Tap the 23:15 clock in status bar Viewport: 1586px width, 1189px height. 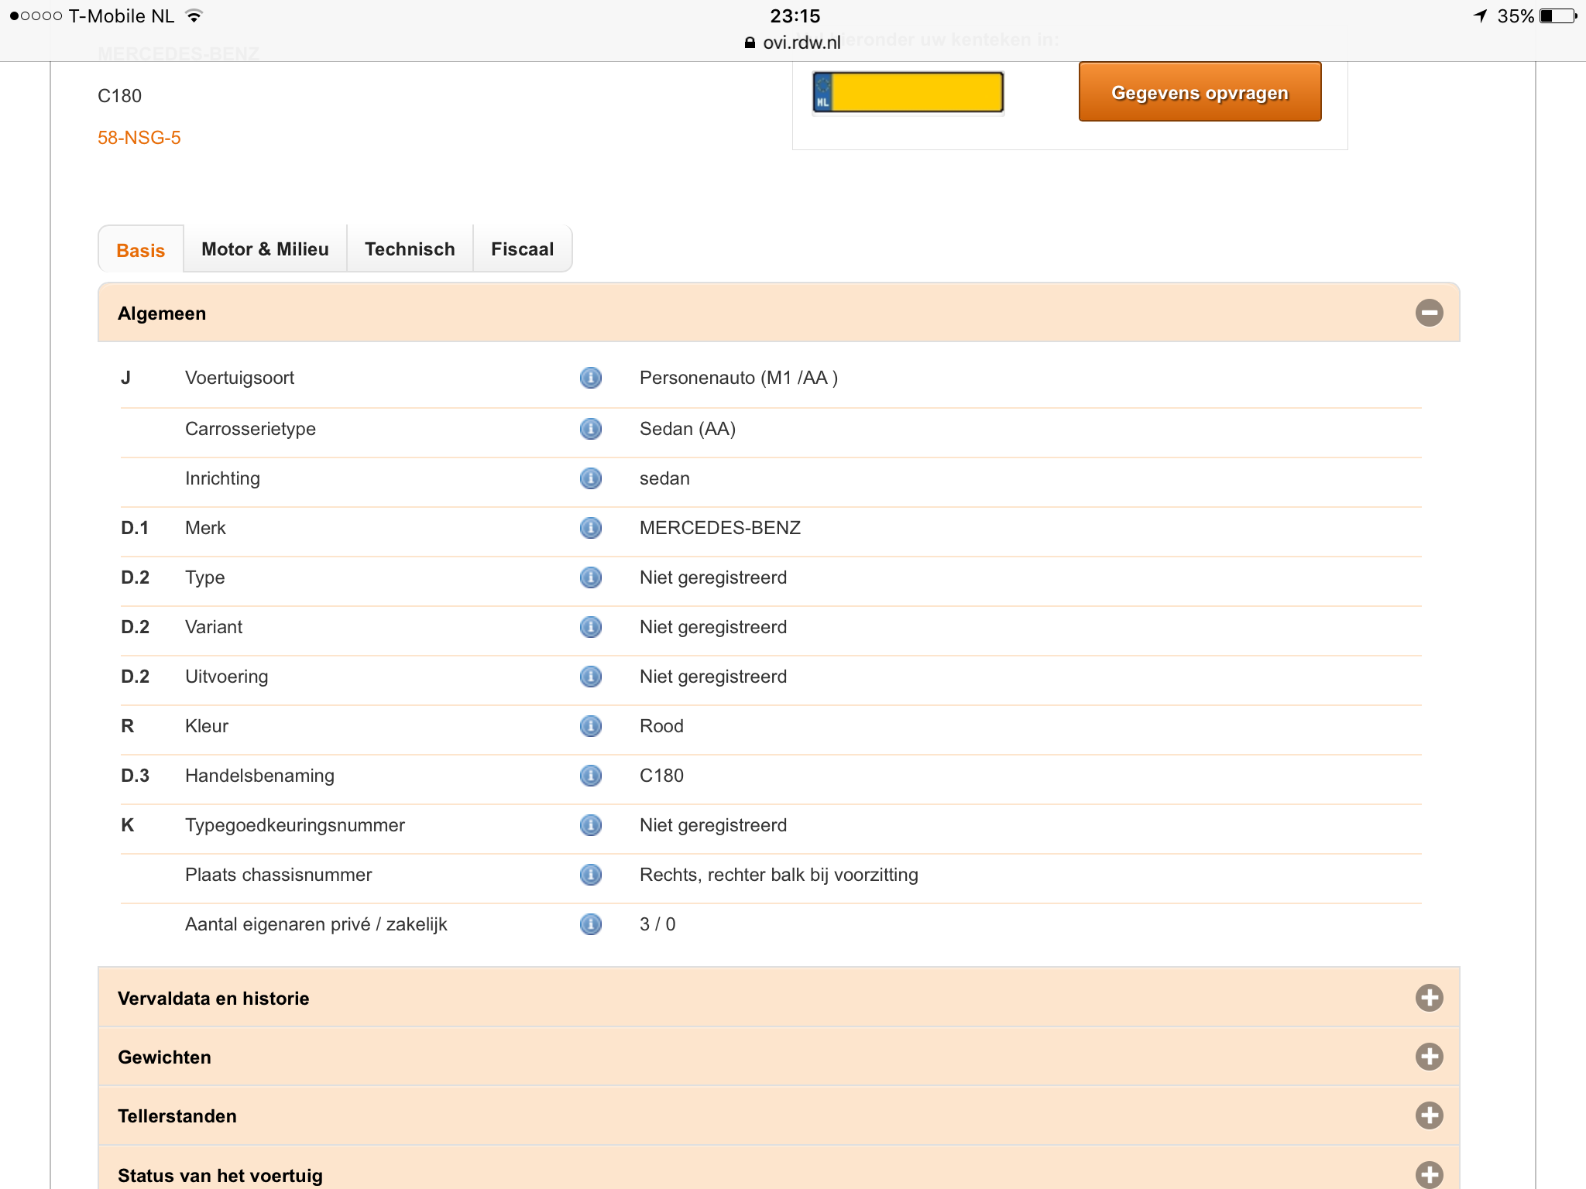point(795,15)
